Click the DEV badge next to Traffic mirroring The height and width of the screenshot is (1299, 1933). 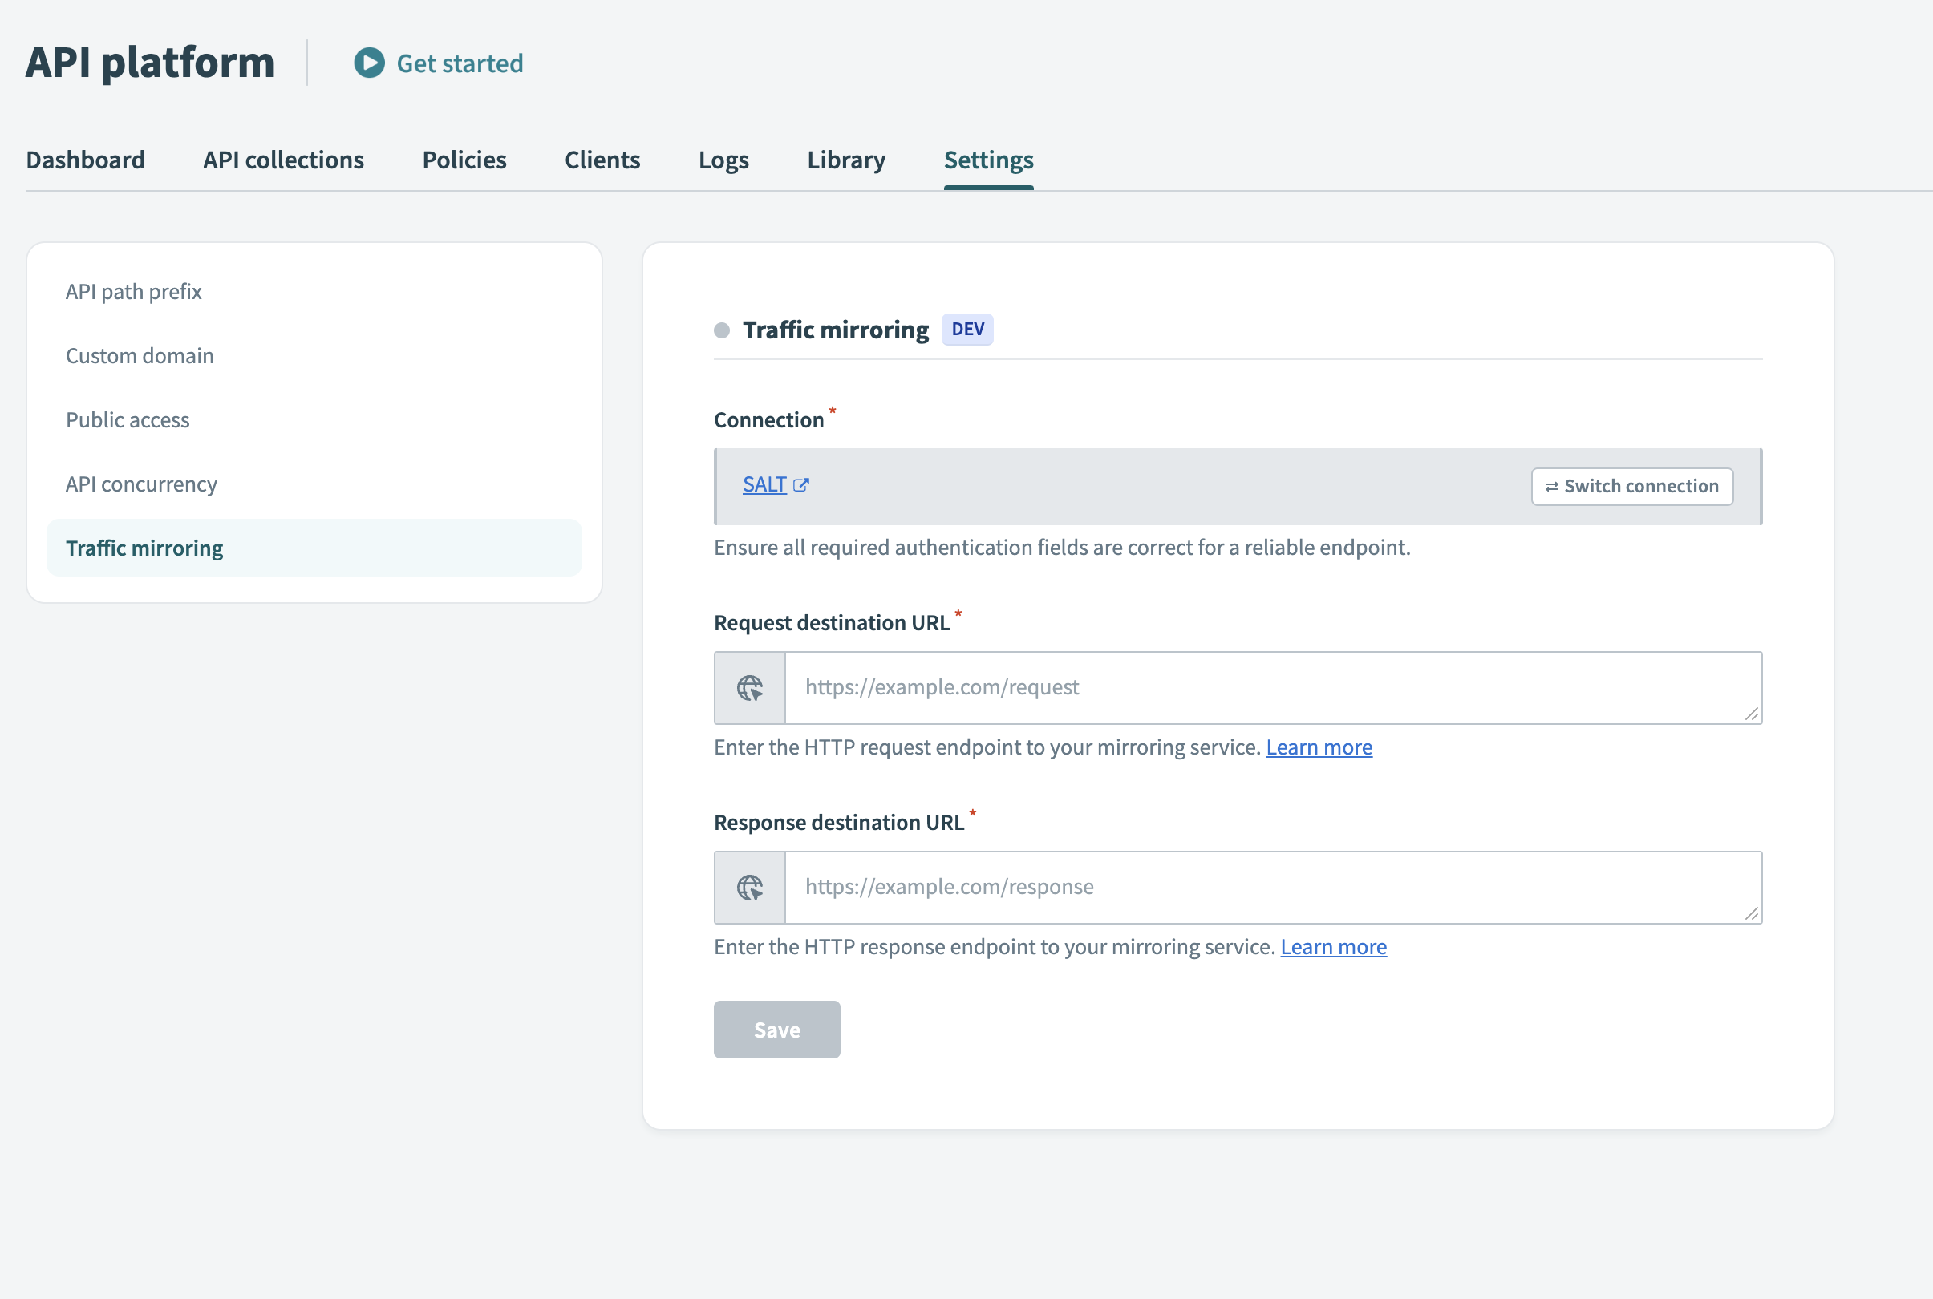(x=967, y=329)
